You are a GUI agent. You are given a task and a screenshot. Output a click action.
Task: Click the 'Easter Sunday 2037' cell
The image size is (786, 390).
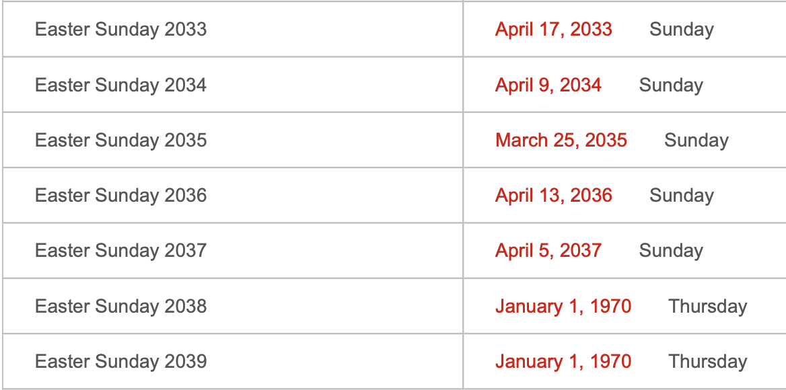(x=121, y=251)
